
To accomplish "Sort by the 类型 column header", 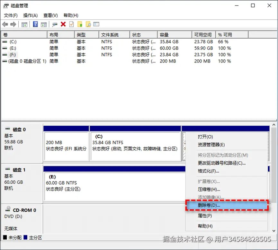I will 87,35.
